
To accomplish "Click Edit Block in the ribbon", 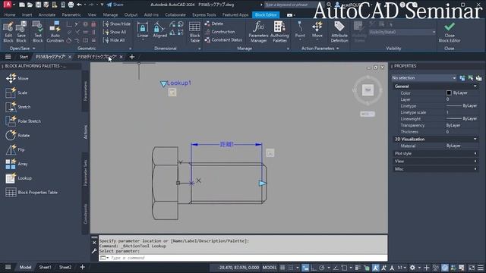I will [x=8, y=32].
